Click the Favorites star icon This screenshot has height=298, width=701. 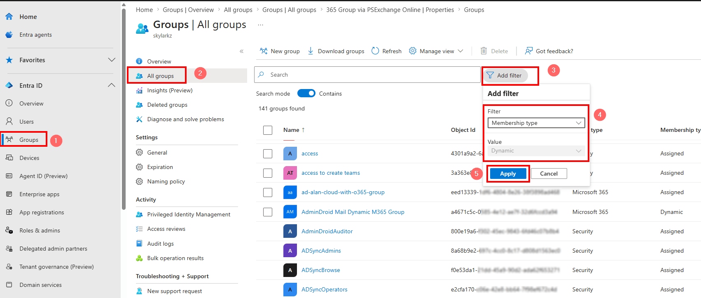(9, 60)
